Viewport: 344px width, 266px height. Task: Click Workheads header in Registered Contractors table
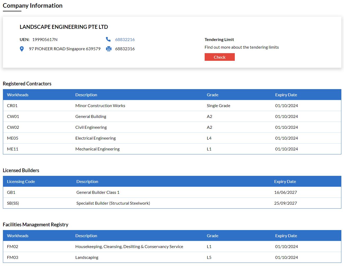click(x=18, y=95)
